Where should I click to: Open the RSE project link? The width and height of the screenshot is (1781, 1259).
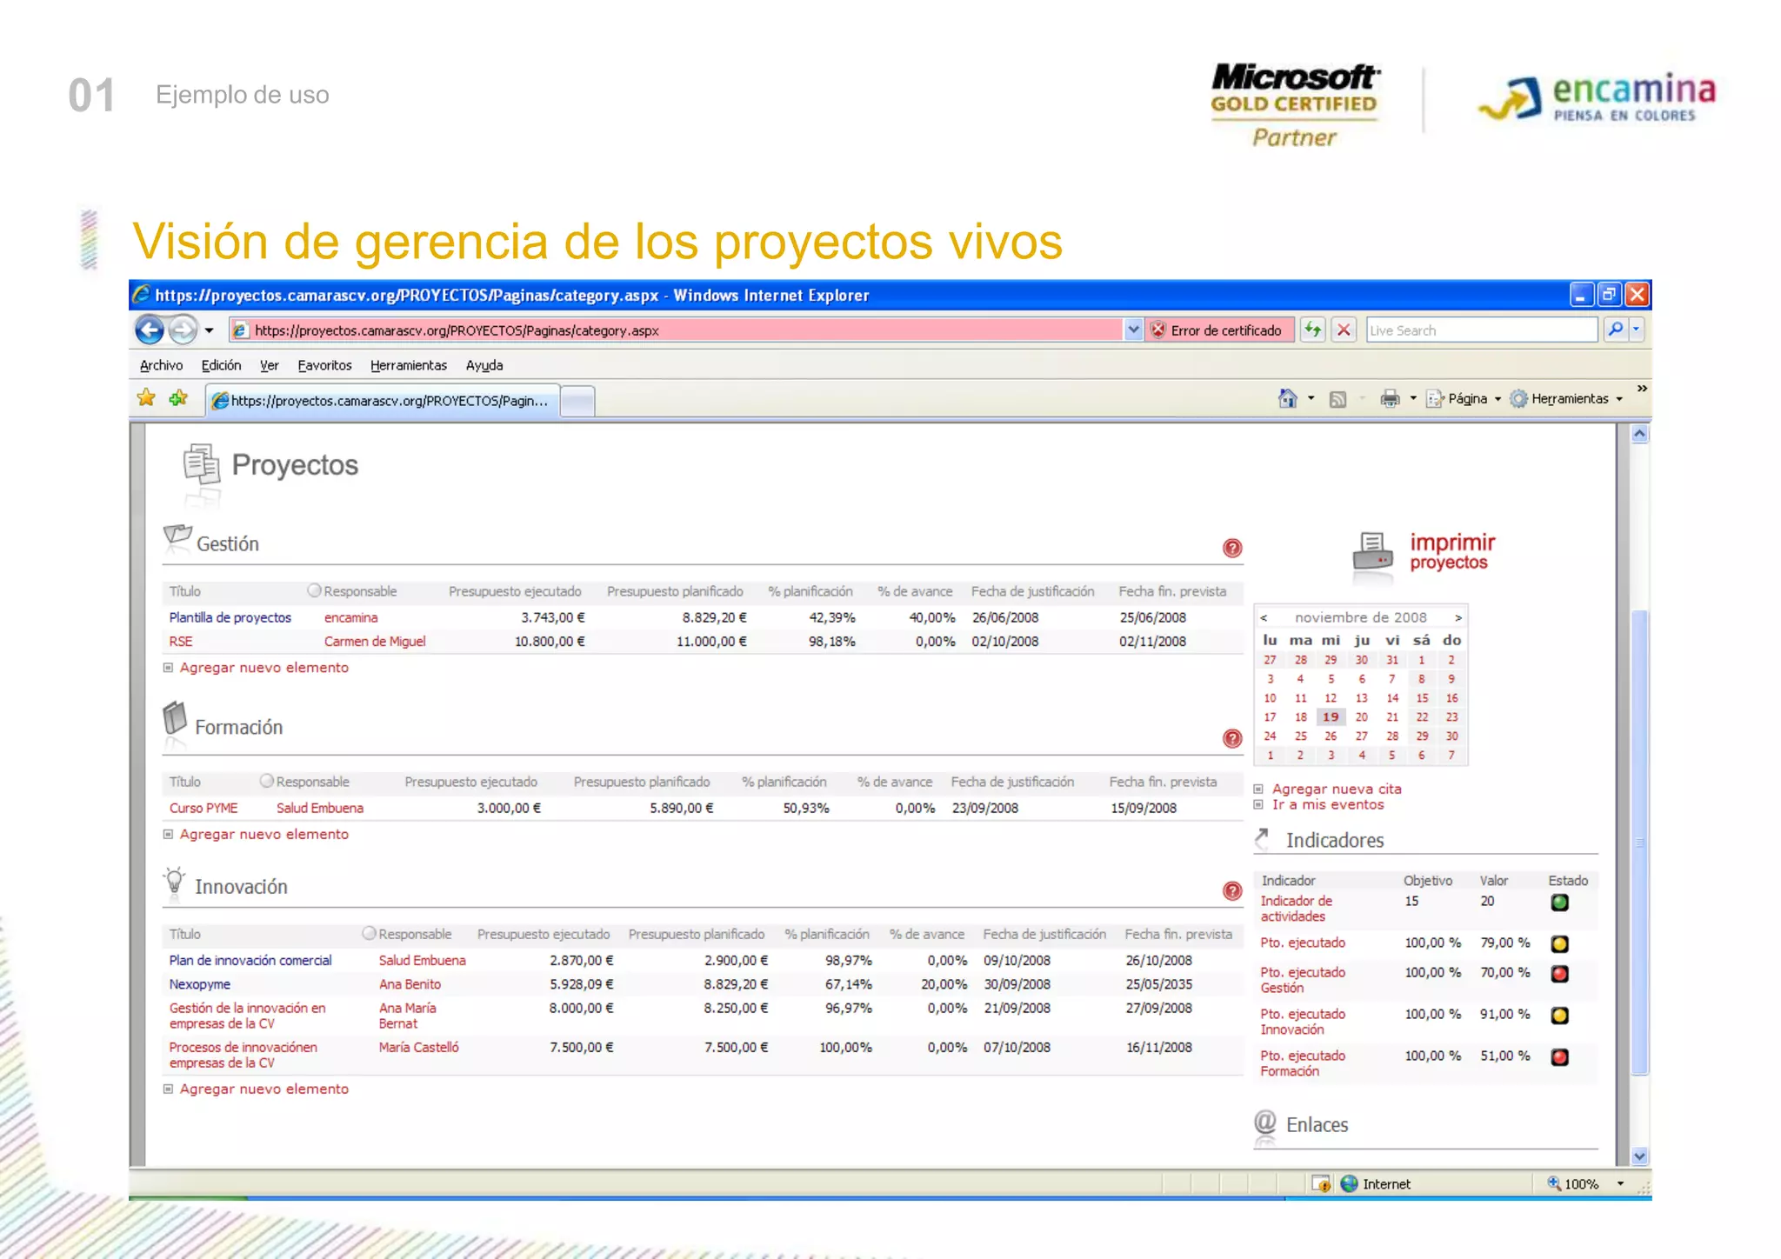coord(181,642)
